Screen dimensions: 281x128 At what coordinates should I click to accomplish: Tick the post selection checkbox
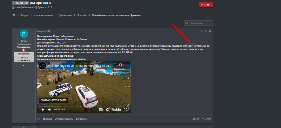coord(39,119)
